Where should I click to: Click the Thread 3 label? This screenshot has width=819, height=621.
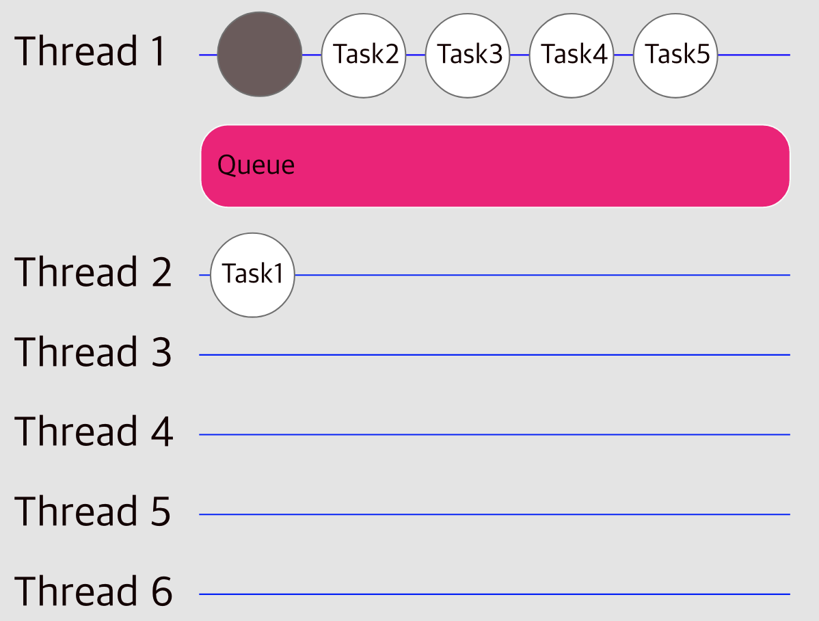(92, 352)
